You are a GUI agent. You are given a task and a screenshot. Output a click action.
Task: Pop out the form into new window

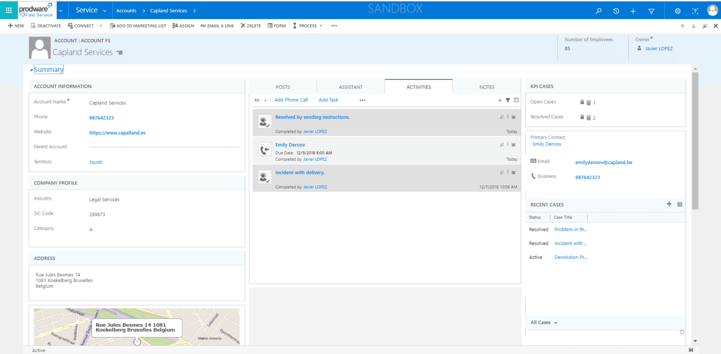(x=704, y=26)
